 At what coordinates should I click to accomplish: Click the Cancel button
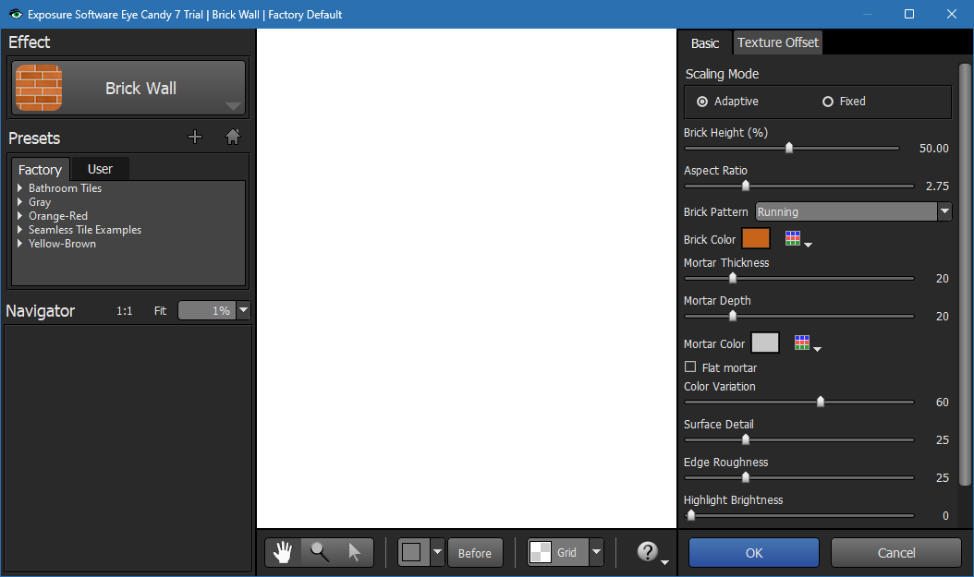[895, 552]
